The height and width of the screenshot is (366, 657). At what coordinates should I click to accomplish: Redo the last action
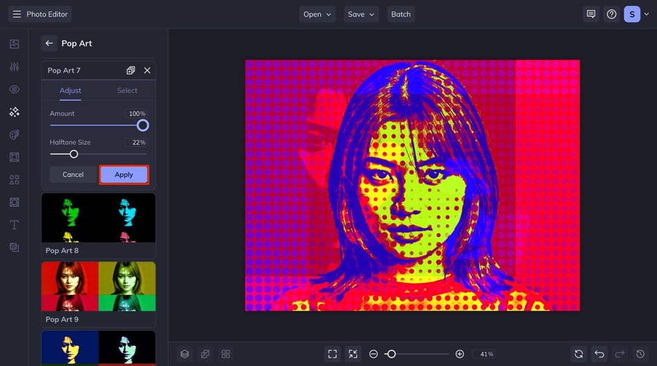(x=619, y=354)
